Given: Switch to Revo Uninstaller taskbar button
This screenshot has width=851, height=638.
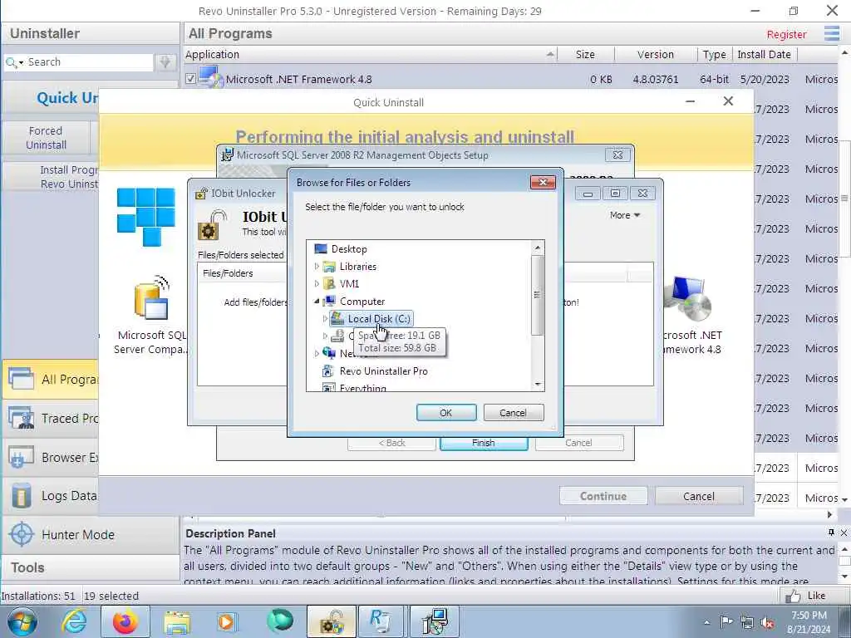Looking at the screenshot, I should pyautogui.click(x=379, y=621).
